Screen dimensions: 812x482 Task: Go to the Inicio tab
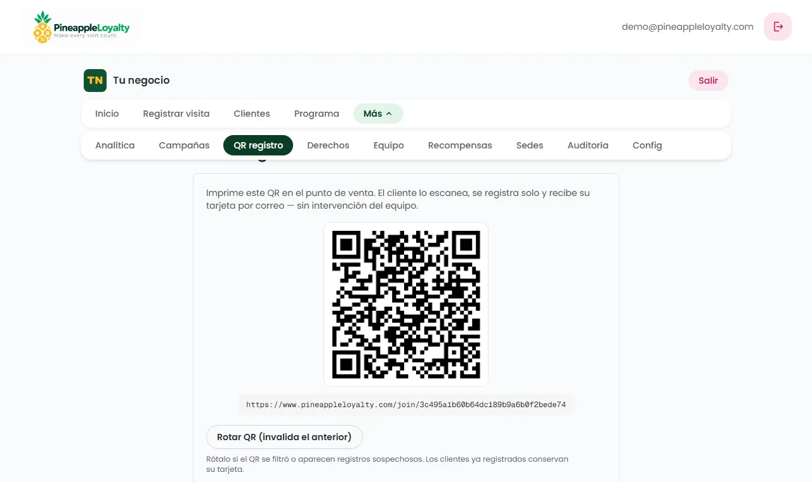point(107,114)
